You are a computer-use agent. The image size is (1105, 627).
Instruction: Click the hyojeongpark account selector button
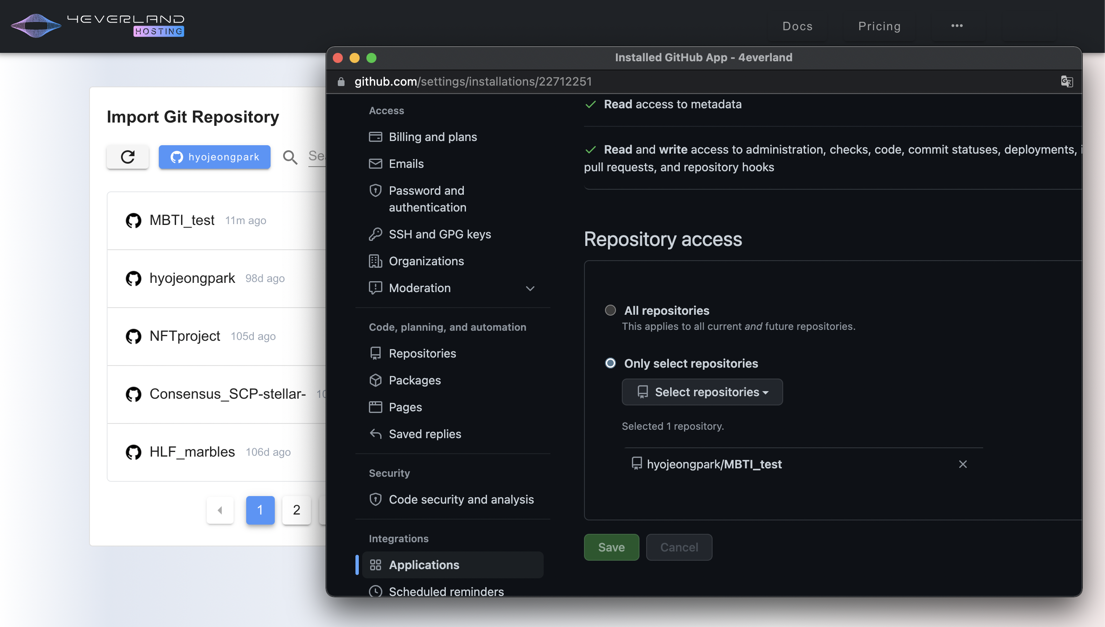pyautogui.click(x=214, y=157)
